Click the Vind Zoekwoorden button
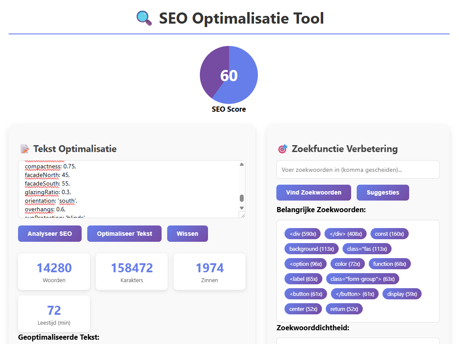 click(314, 192)
